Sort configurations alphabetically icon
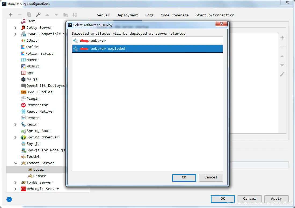This screenshot has height=208, width=295. click(x=75, y=15)
